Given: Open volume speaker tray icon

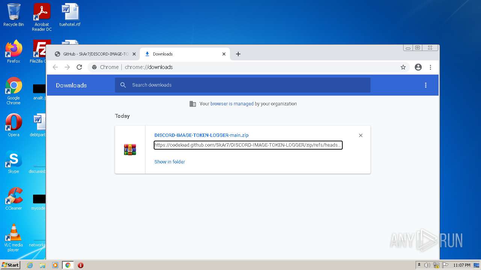Looking at the screenshot, I should coord(427,265).
